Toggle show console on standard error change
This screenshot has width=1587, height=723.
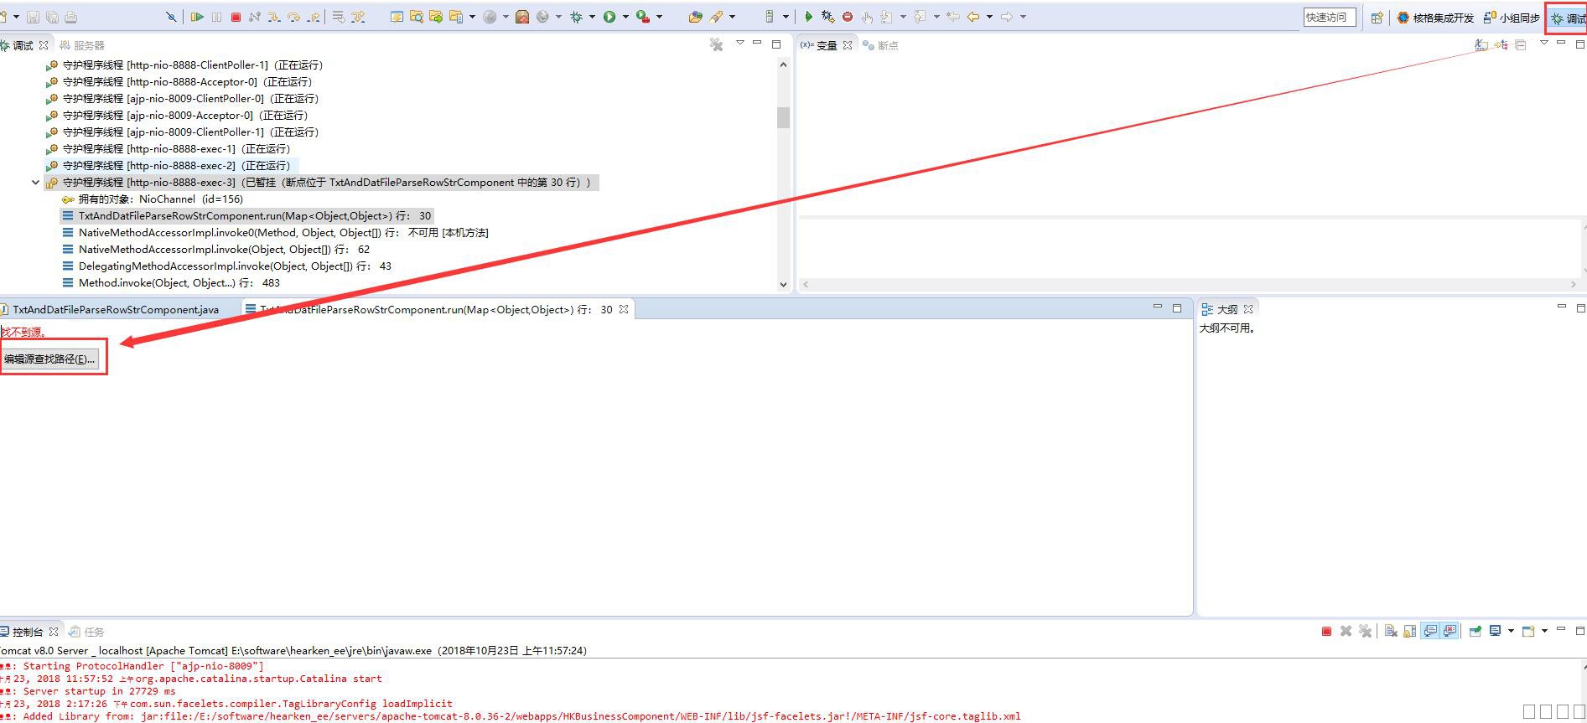(x=1450, y=632)
